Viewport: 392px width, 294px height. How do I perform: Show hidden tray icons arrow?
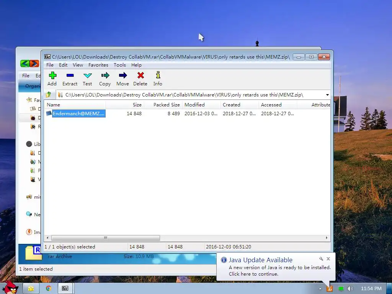320,289
